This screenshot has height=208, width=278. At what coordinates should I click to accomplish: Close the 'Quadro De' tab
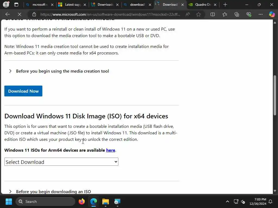pyautogui.click(x=215, y=5)
